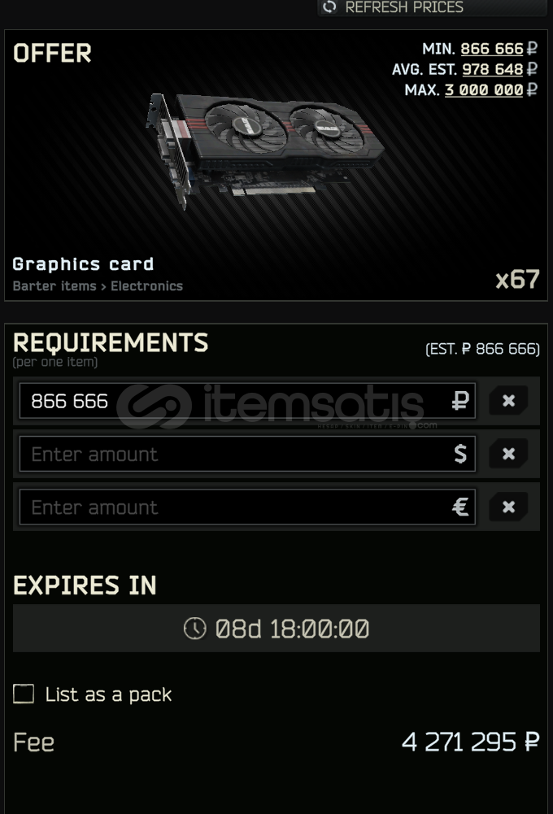Click the MIN. 866 666 price link
The height and width of the screenshot is (814, 553).
click(x=492, y=49)
